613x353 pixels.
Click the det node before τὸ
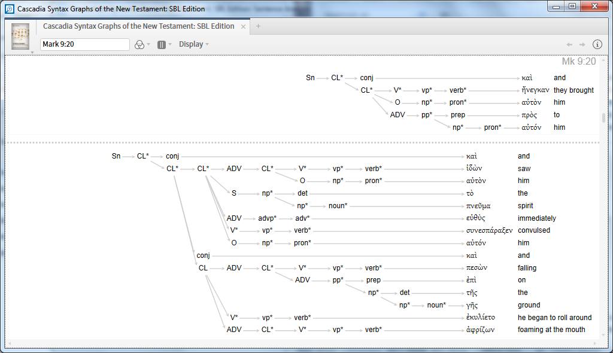(x=302, y=193)
